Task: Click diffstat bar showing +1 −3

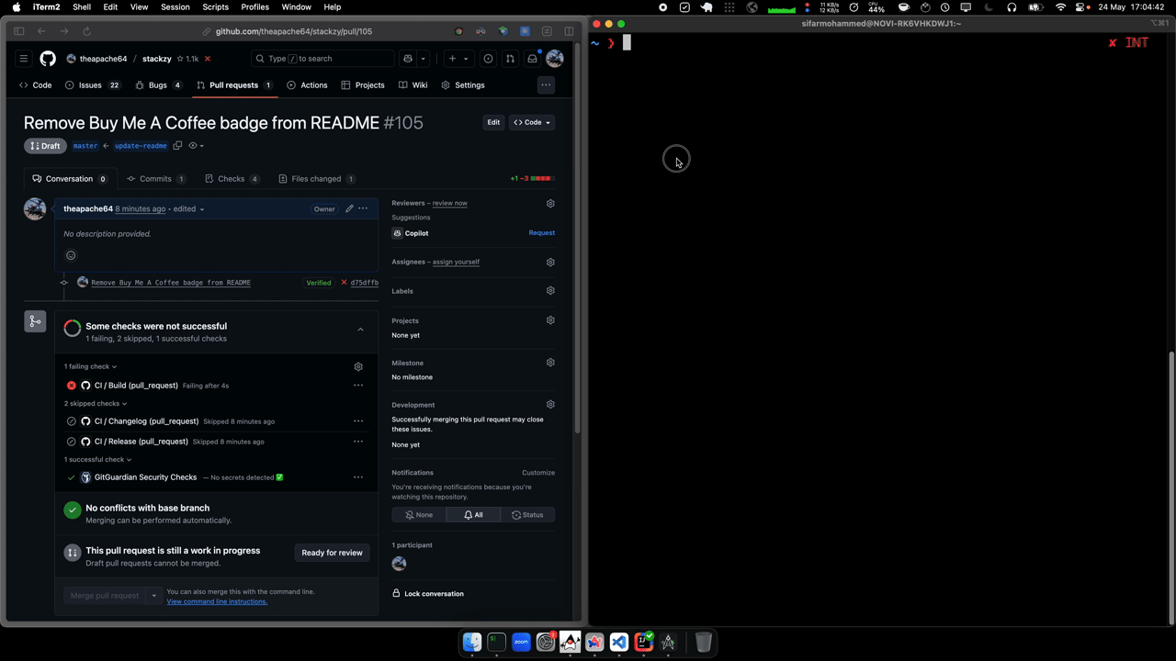Action: click(x=531, y=179)
